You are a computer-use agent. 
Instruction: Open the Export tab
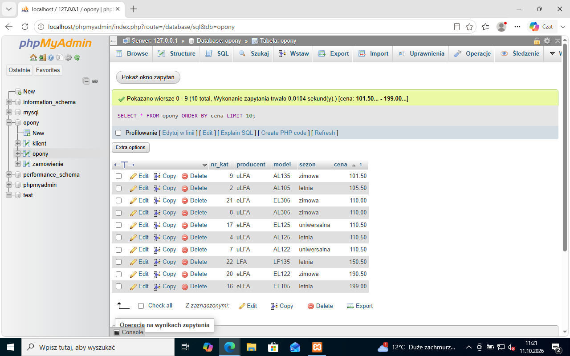coord(334,53)
